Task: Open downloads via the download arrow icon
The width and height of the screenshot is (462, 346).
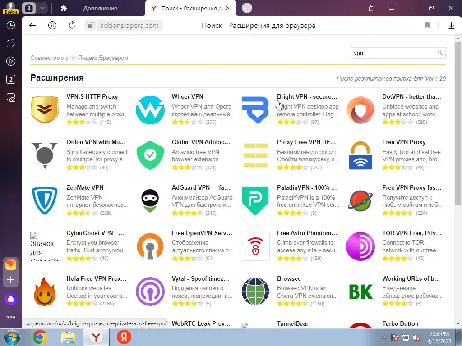Action: (451, 26)
